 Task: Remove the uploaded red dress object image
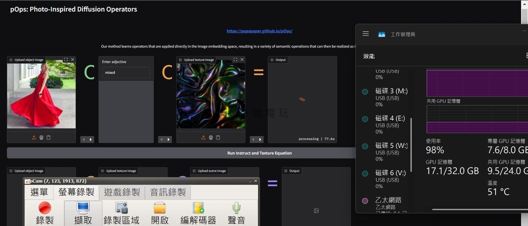[x=73, y=60]
